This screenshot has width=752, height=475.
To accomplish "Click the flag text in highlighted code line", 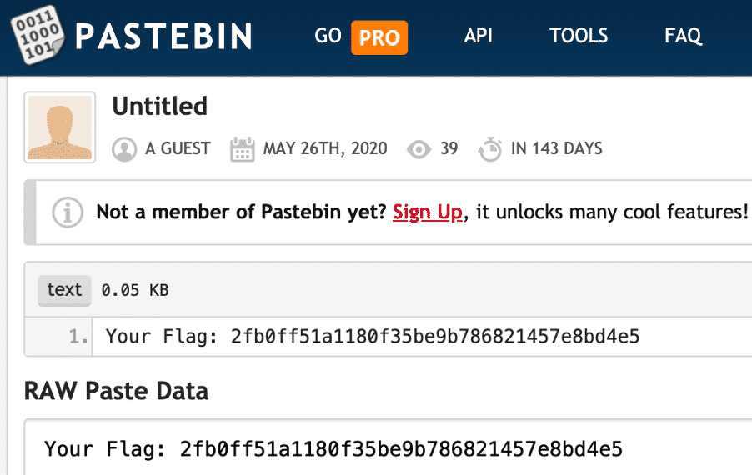I will [x=373, y=337].
